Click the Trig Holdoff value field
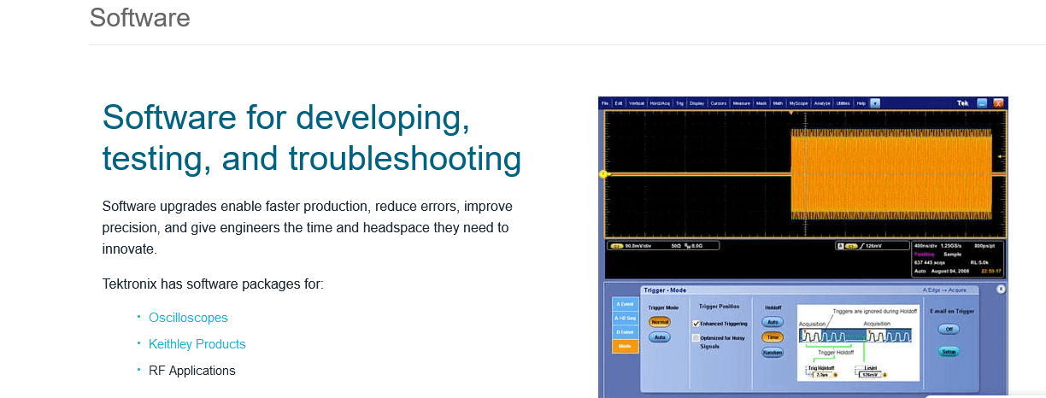 tap(822, 375)
